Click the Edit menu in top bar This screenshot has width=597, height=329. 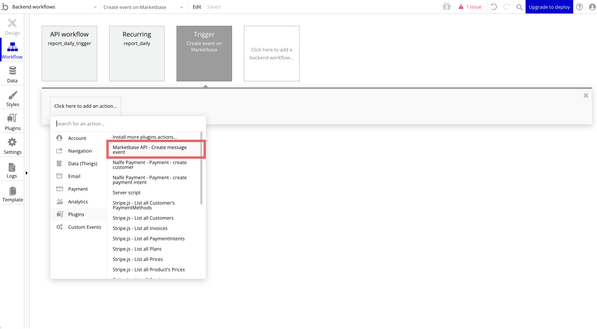coord(197,7)
